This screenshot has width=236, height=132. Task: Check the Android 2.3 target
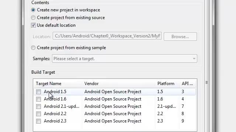[x=38, y=121]
